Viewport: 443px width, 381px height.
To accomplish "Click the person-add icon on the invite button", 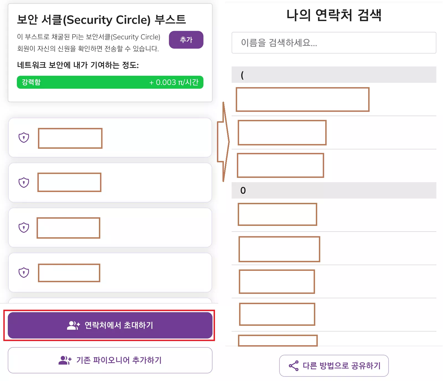I will [x=73, y=326].
